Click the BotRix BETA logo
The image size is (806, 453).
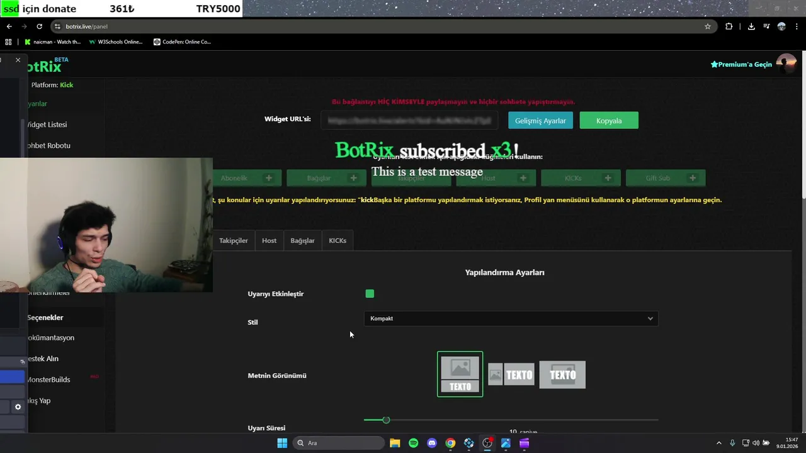pos(47,65)
